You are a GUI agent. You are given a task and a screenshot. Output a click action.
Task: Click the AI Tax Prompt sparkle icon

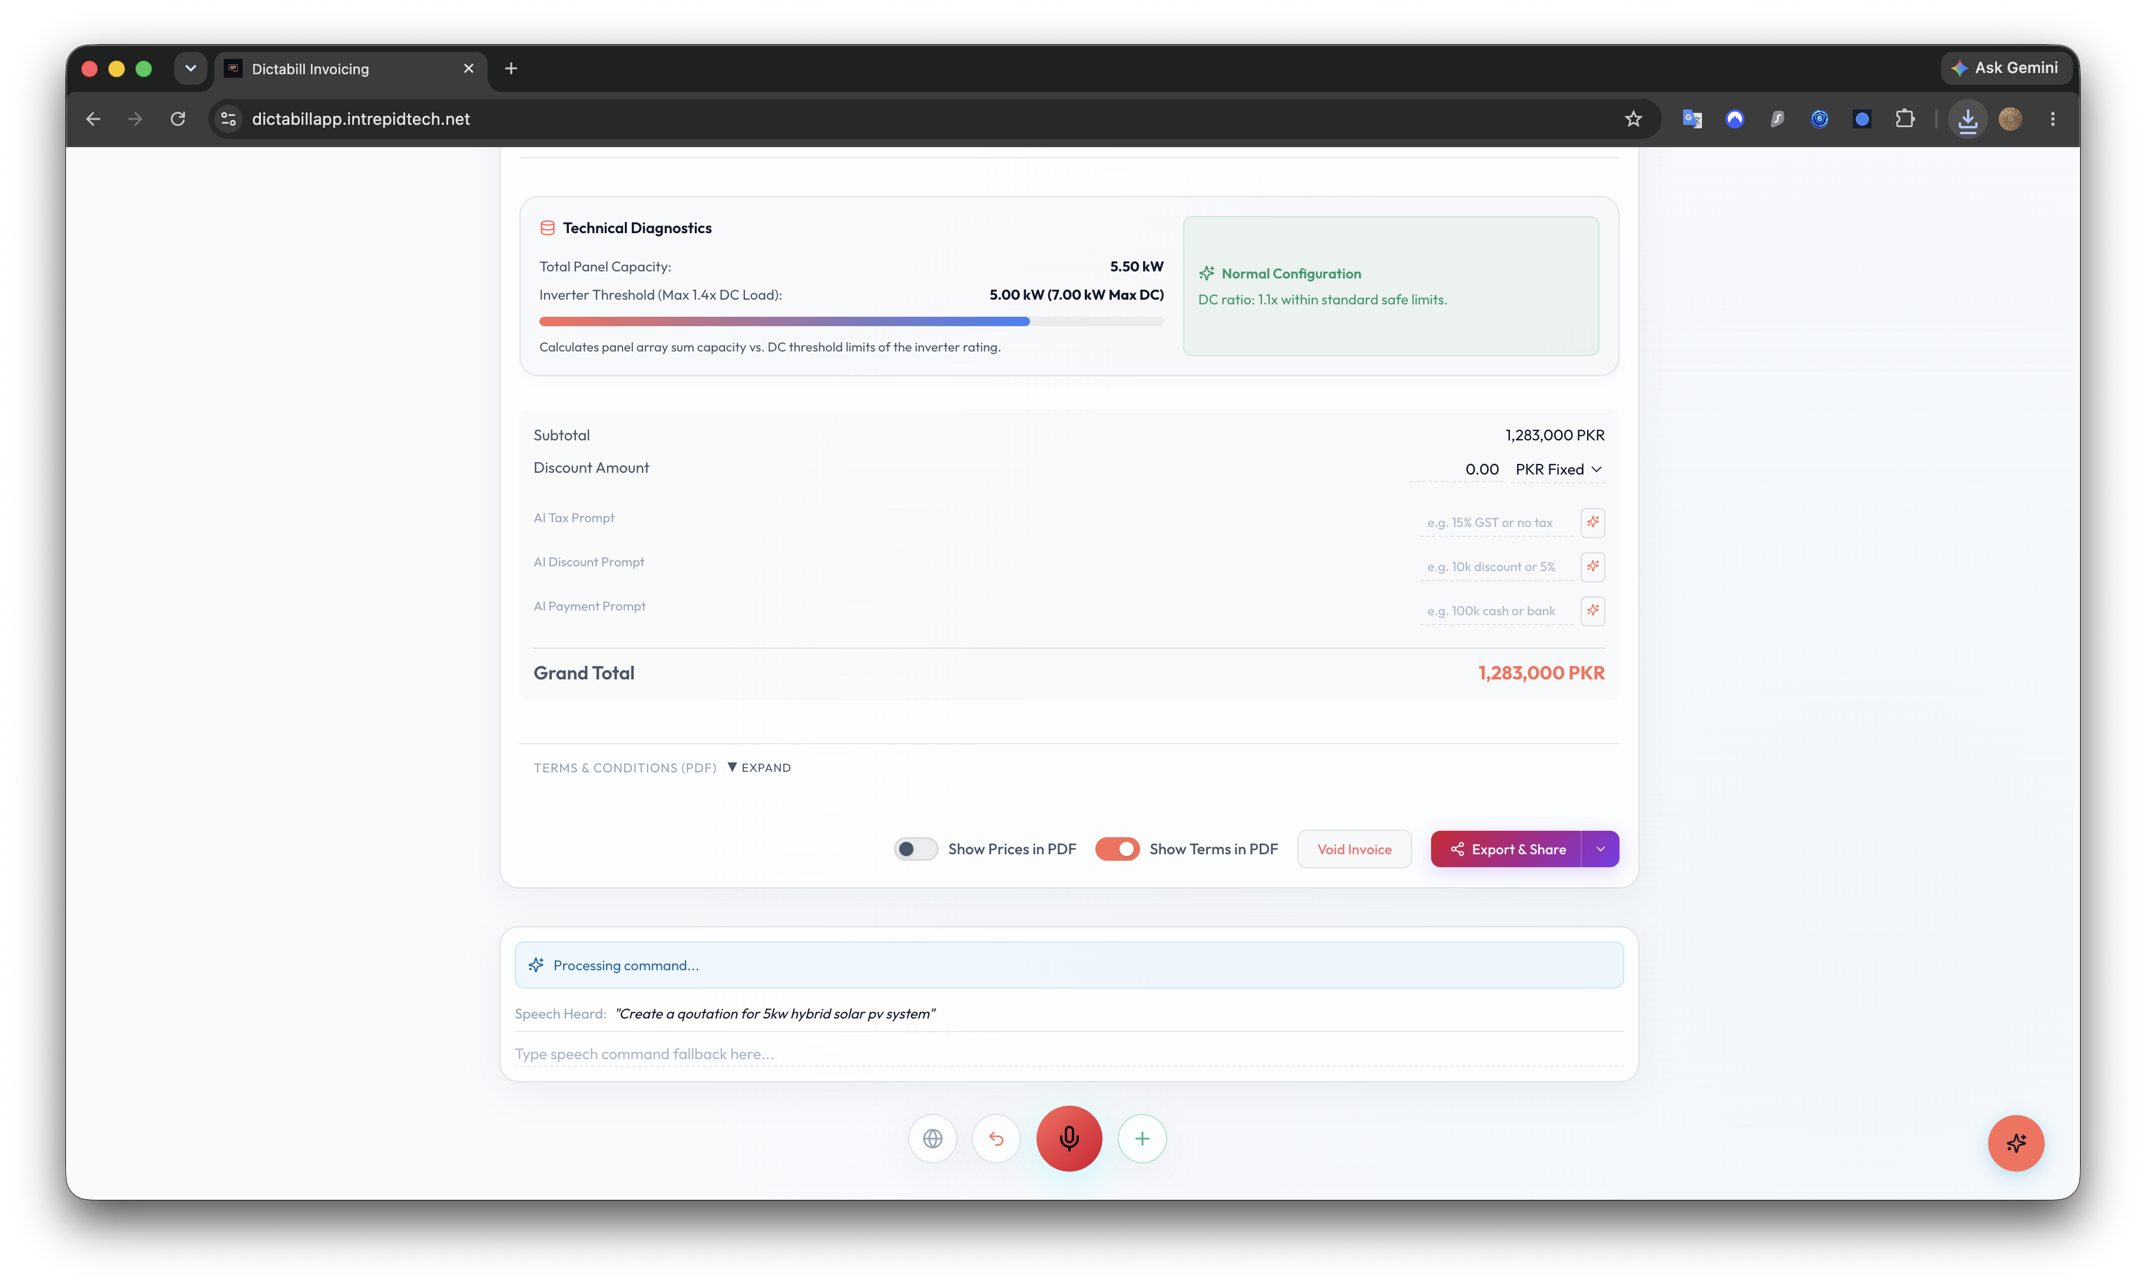[x=1592, y=522]
